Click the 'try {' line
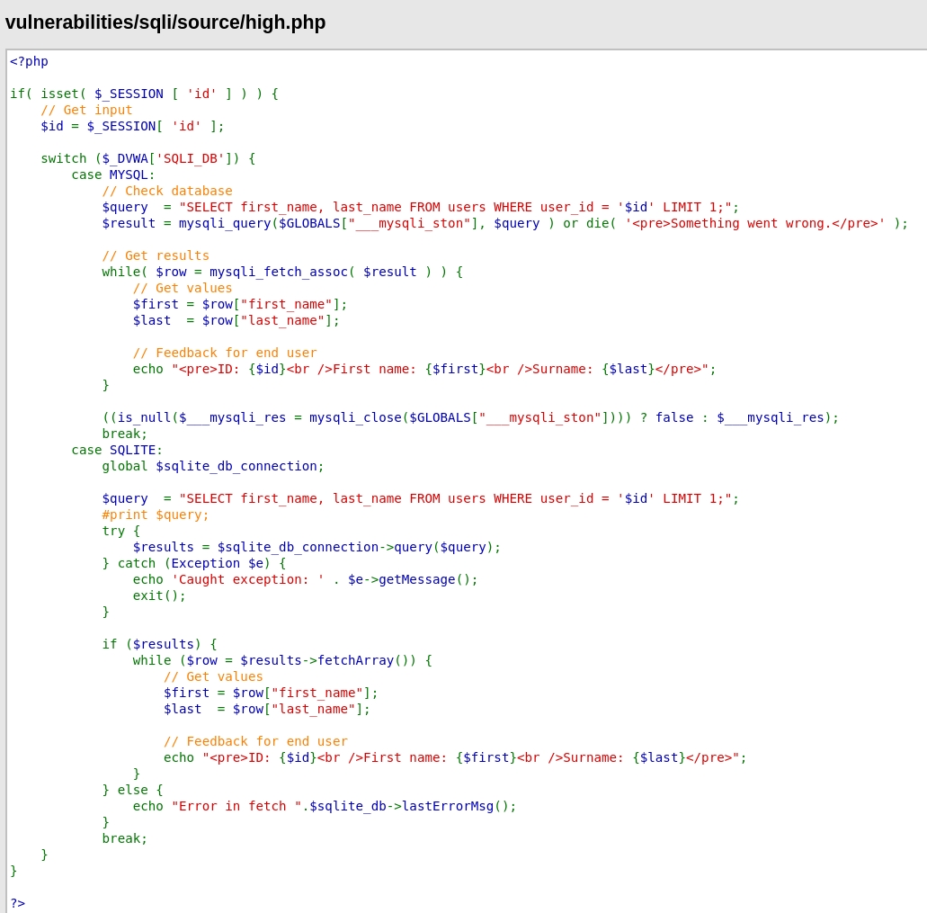The width and height of the screenshot is (927, 913). tap(120, 531)
